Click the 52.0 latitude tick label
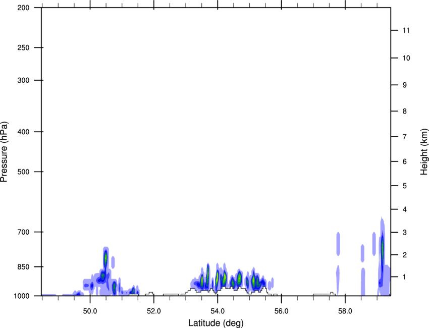The width and height of the screenshot is (429, 328). tap(154, 311)
